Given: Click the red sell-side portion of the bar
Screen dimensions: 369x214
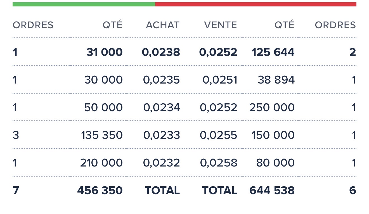Looking at the screenshot, I should [256, 4].
